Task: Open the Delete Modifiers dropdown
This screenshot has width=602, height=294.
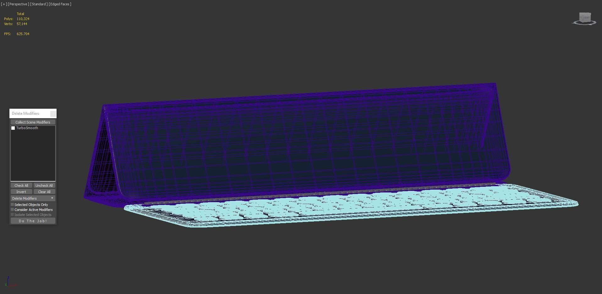Action: point(33,198)
